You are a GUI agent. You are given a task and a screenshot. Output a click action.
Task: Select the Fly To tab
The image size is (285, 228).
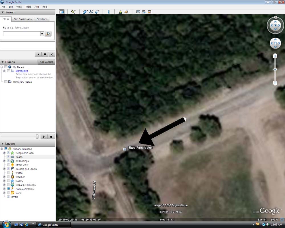click(6, 19)
